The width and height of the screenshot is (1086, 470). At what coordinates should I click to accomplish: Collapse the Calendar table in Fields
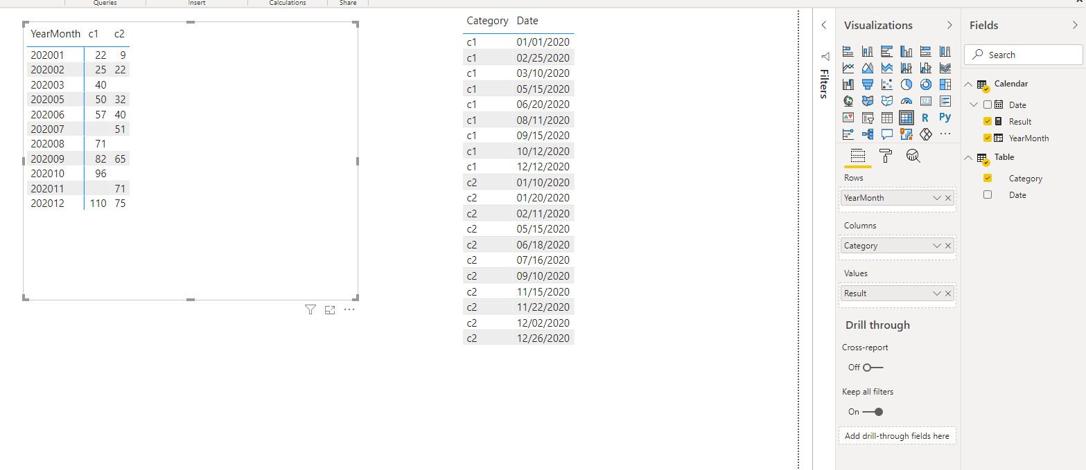point(969,84)
